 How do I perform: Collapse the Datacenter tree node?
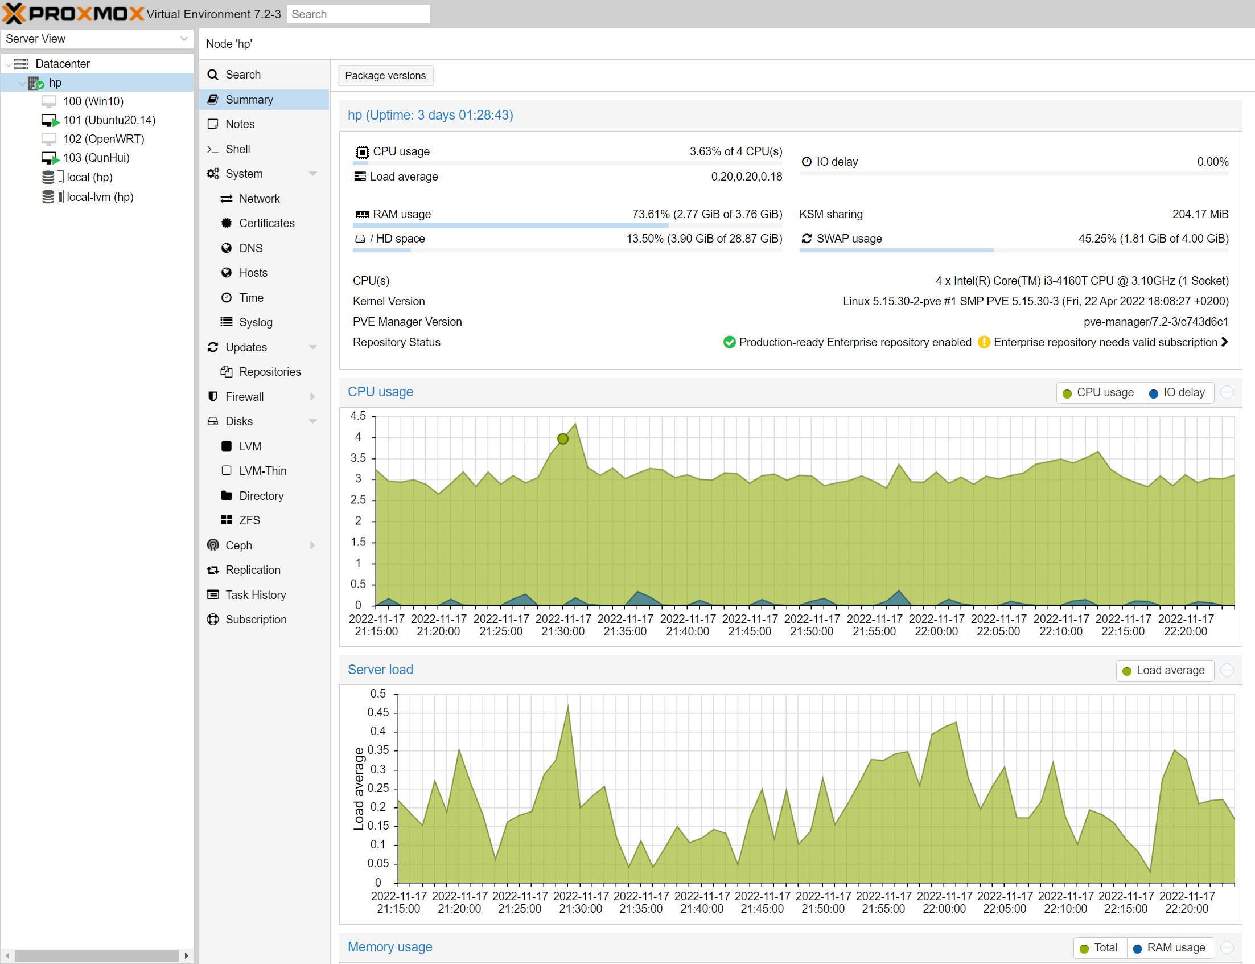coord(8,64)
